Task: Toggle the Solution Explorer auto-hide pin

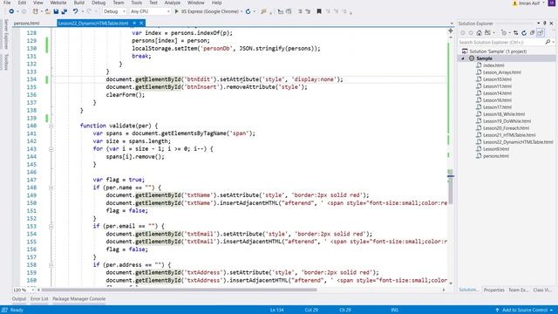Action: tap(544, 24)
